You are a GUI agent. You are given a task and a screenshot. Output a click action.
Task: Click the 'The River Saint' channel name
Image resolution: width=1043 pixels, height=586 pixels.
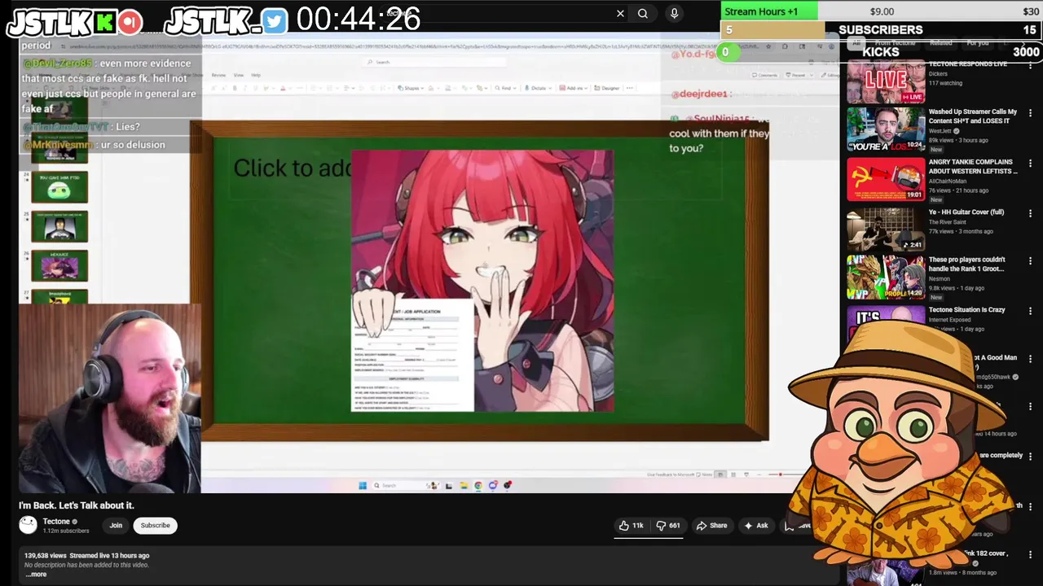pyautogui.click(x=947, y=221)
